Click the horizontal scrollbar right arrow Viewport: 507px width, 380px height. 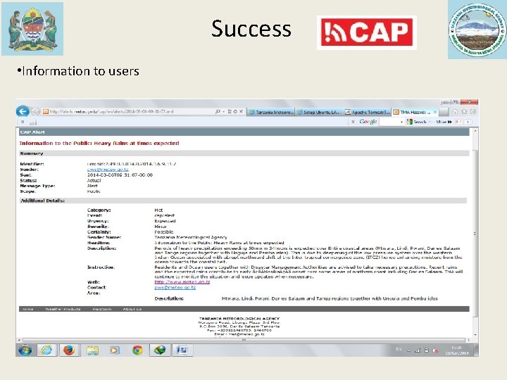(x=468, y=341)
